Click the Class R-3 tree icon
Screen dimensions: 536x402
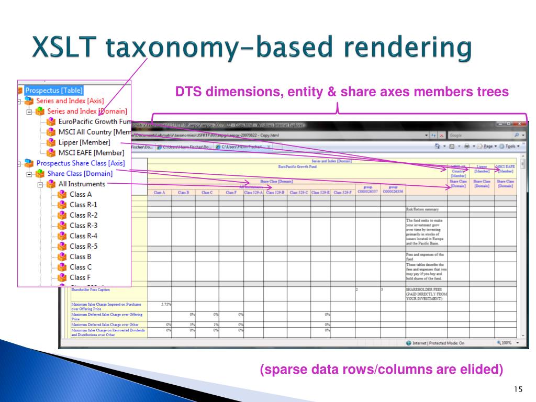[62, 226]
